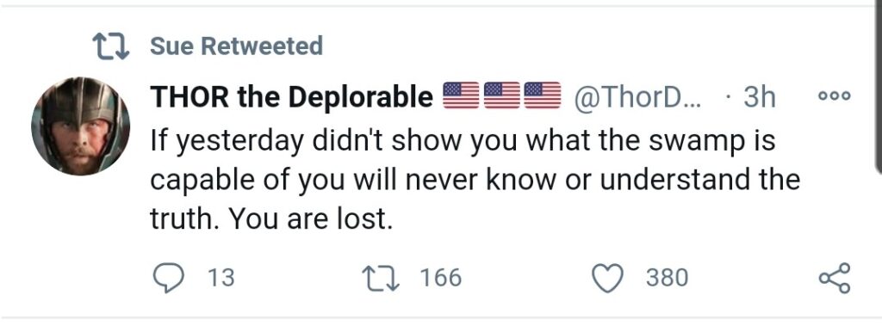882x332 pixels.
Task: Like the tweet with the heart icon
Action: click(608, 279)
